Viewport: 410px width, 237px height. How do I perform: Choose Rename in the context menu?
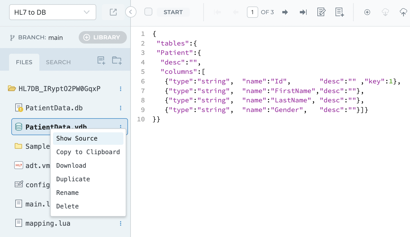pyautogui.click(x=68, y=193)
